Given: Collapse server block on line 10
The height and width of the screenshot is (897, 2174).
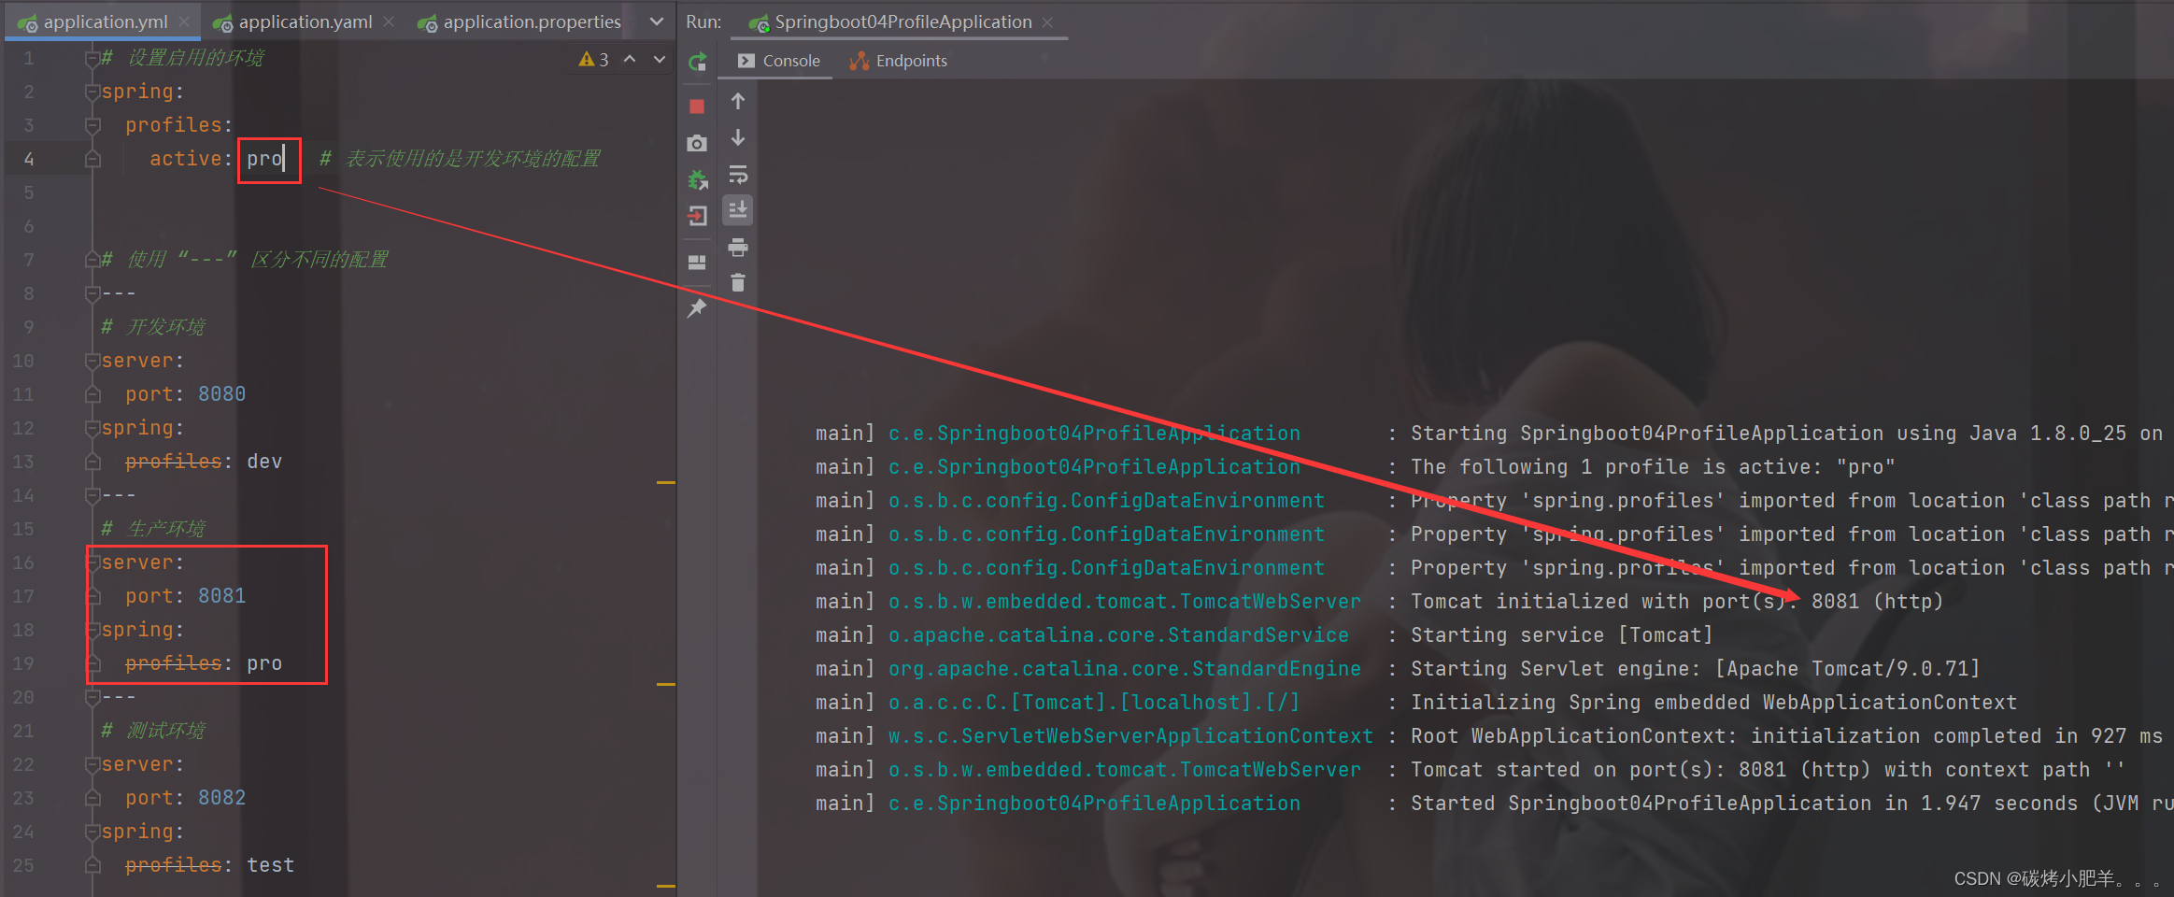Looking at the screenshot, I should [x=92, y=361].
